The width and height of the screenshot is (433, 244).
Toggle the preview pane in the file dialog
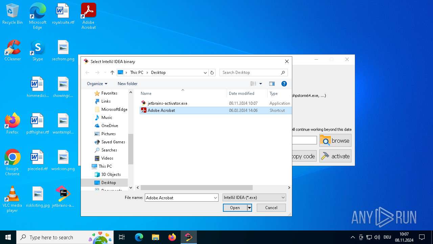(x=272, y=84)
